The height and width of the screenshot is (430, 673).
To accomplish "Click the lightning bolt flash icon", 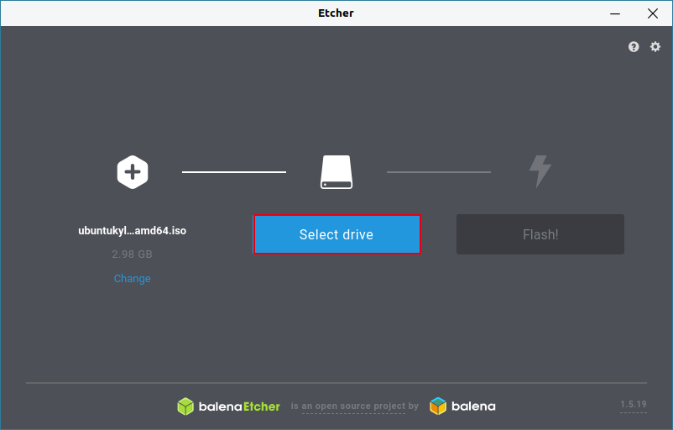I will click(540, 171).
